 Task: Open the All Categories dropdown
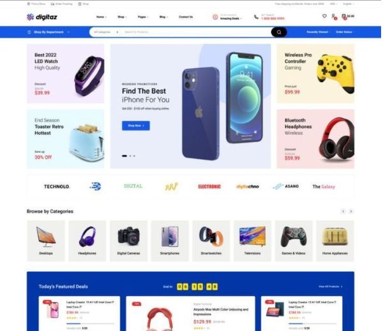click(106, 32)
